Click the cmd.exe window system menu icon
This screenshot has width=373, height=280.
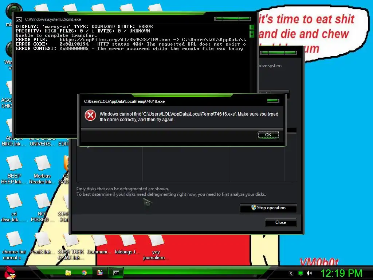point(19,20)
